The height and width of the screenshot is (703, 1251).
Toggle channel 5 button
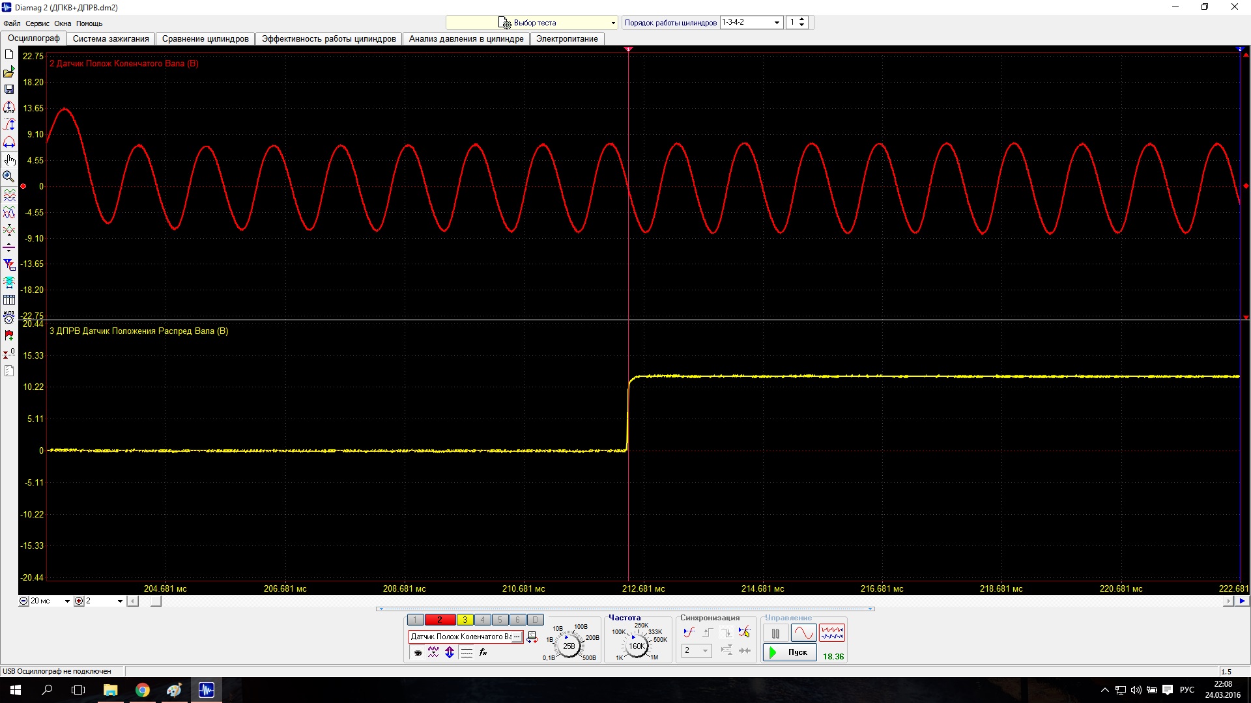(x=500, y=620)
